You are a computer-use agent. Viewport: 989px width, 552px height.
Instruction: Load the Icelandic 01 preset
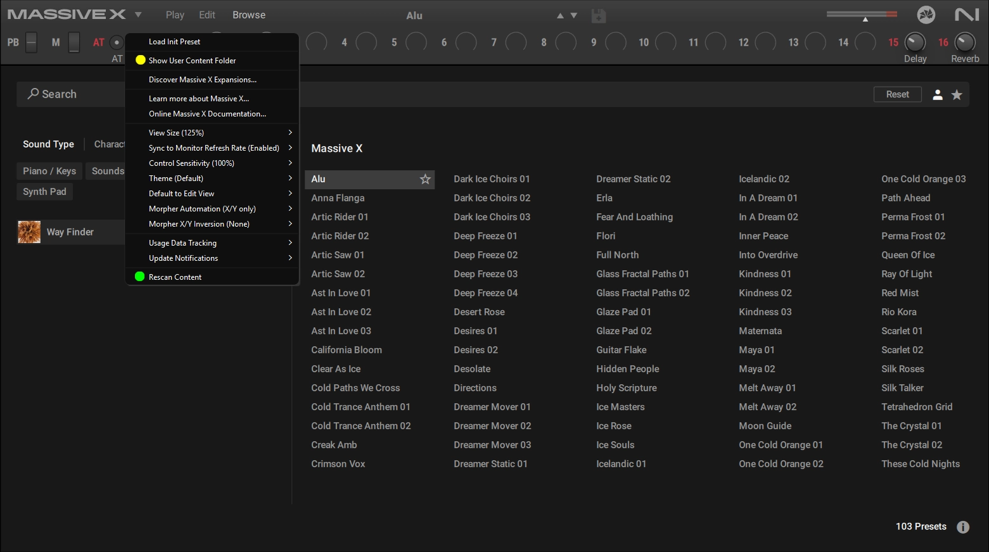click(x=621, y=464)
